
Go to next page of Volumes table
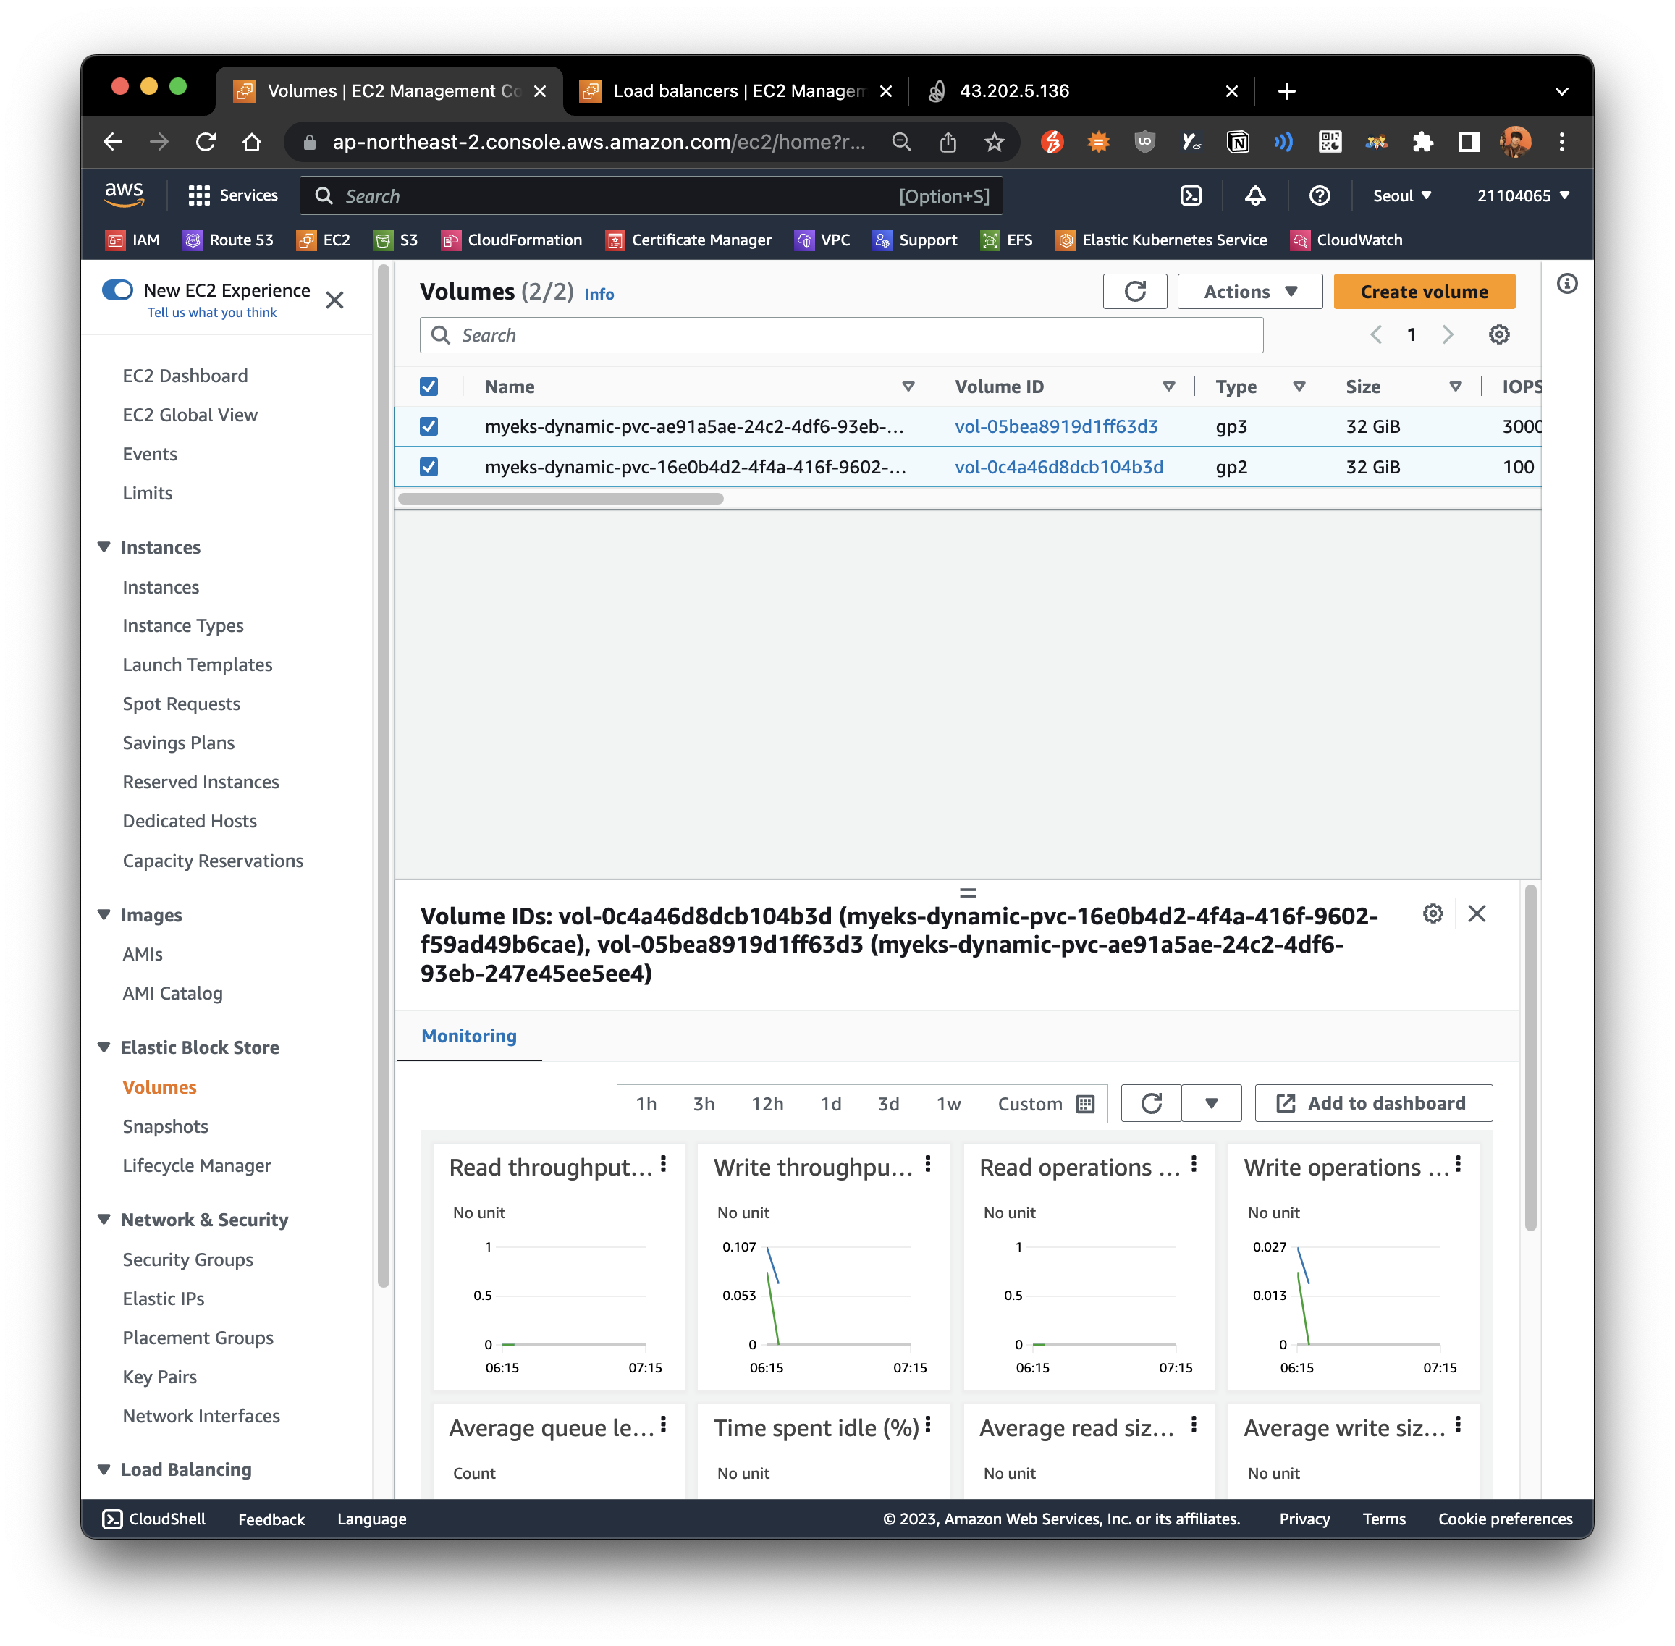coord(1448,334)
